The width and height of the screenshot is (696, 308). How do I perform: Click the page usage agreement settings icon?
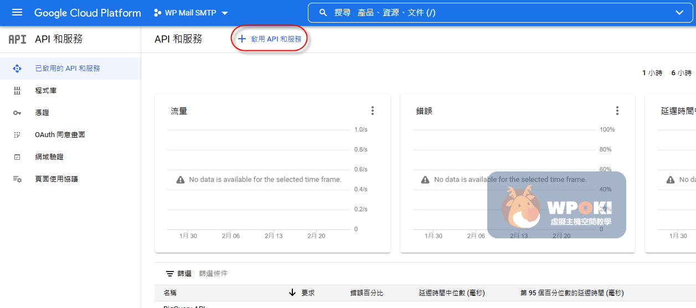[x=17, y=179]
